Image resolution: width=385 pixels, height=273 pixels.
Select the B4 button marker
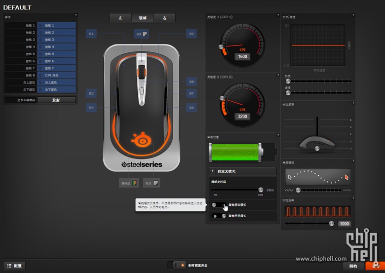pyautogui.click(x=91, y=108)
